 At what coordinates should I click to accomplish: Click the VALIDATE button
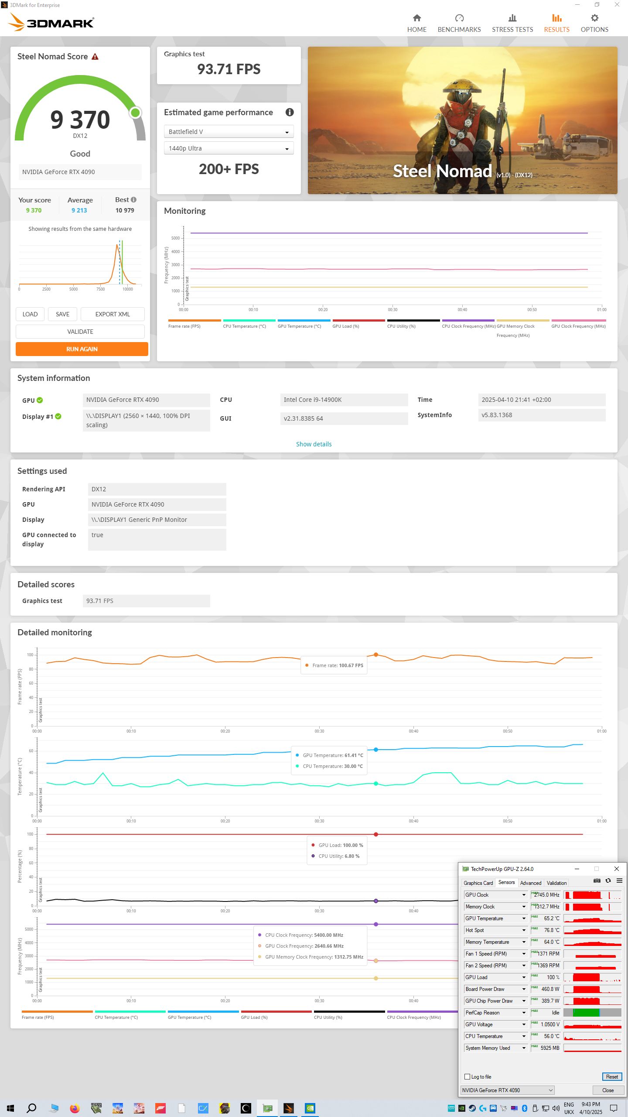click(80, 332)
